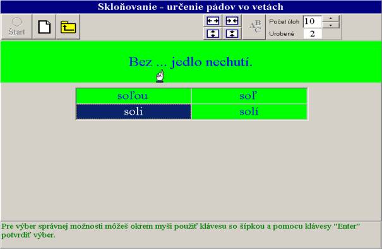Click the vertical expand arrows icon
382x249 pixels.
point(213,33)
